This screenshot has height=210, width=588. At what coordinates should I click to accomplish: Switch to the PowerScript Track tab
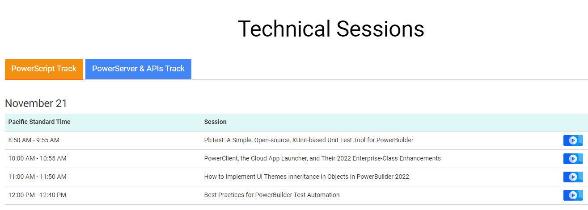click(x=44, y=69)
